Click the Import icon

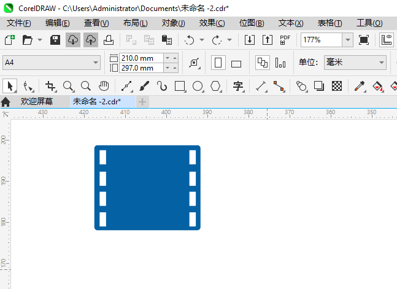(250, 40)
